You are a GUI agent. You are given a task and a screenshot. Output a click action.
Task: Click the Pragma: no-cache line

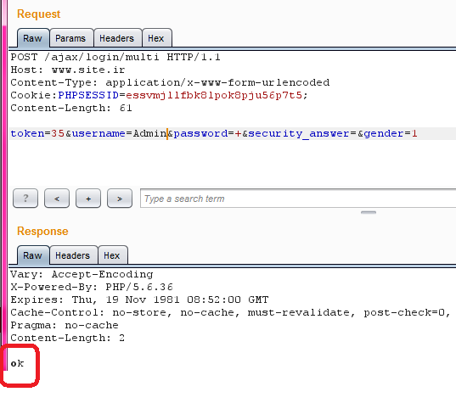pos(65,325)
